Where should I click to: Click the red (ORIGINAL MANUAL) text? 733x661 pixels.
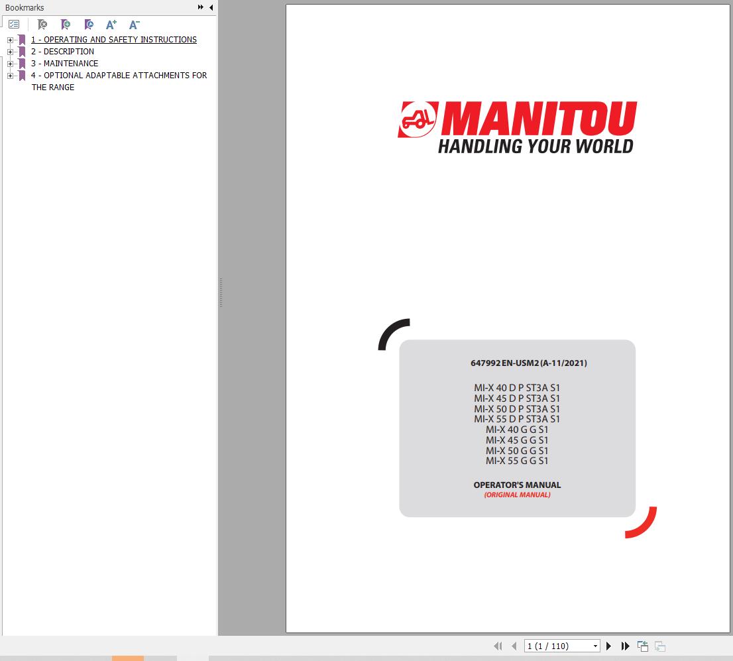tap(517, 495)
